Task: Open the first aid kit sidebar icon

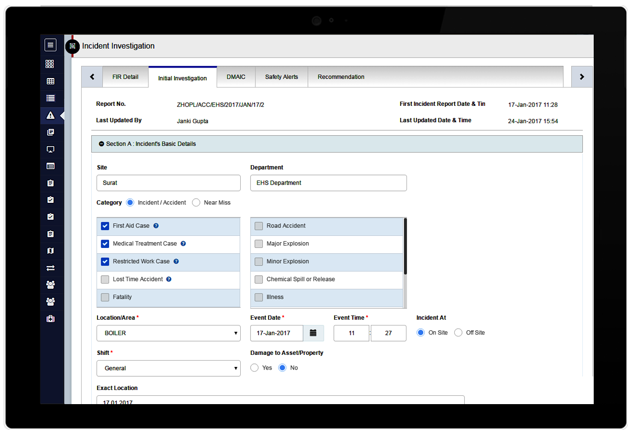Action: [50, 319]
